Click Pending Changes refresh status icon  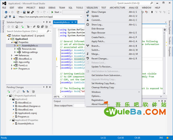[x=9, y=91]
